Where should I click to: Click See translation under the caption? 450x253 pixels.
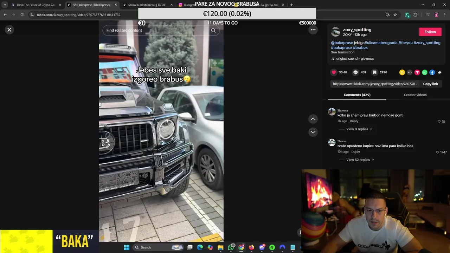tap(342, 52)
